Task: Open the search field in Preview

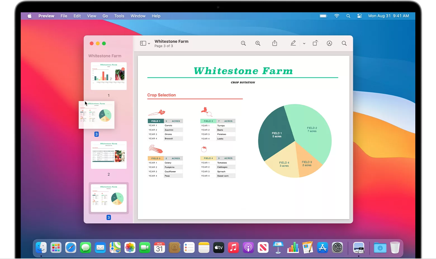Action: coord(344,43)
